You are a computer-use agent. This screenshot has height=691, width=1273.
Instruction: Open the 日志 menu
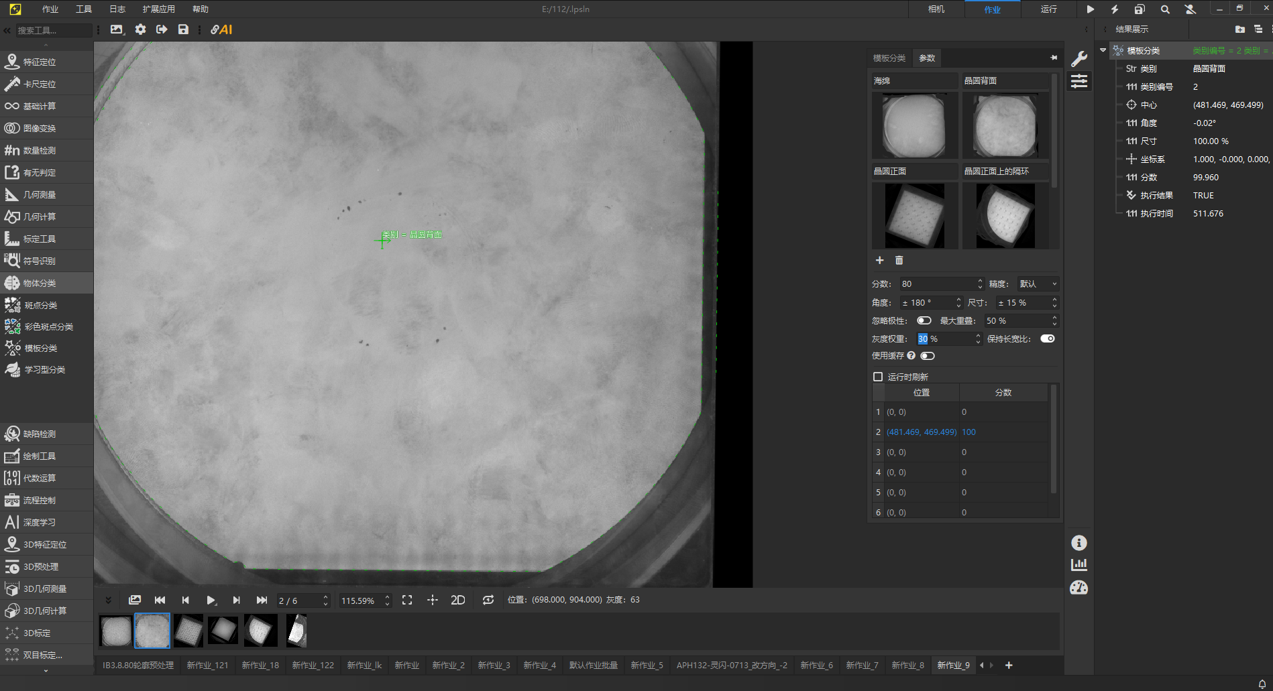coord(117,9)
